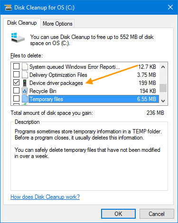Click the file list scroll down arrow

click(x=163, y=101)
